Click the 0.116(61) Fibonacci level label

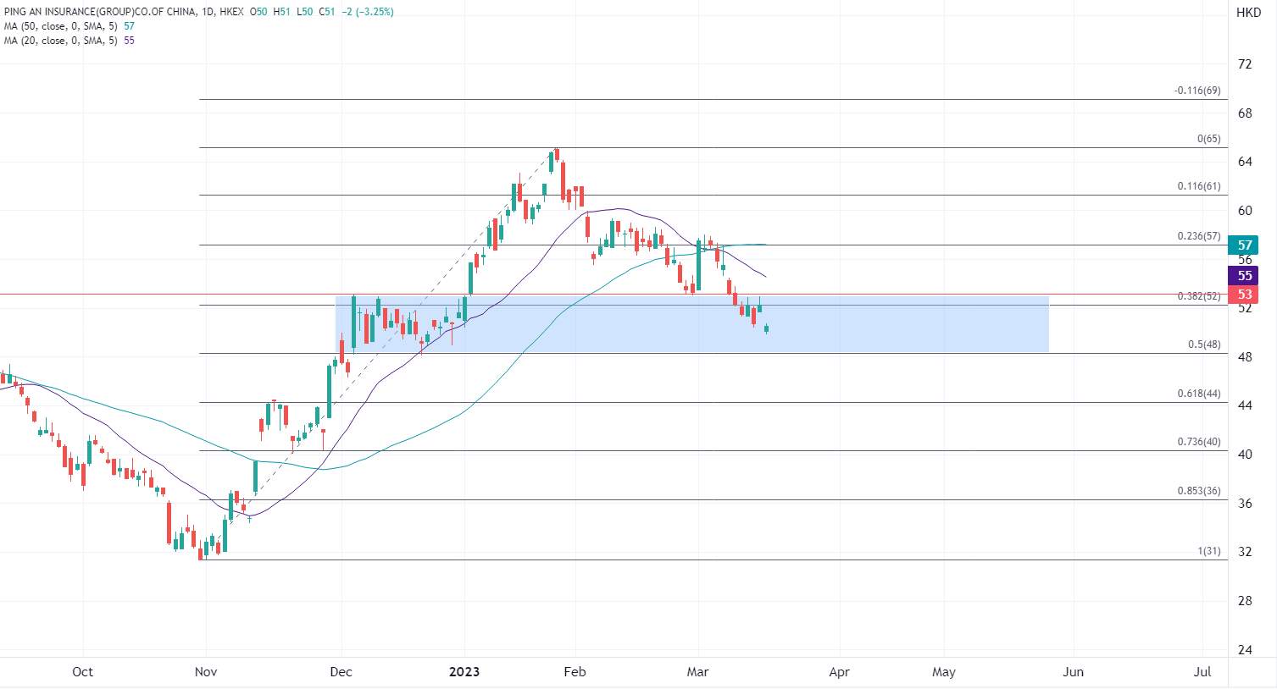pyautogui.click(x=1199, y=186)
